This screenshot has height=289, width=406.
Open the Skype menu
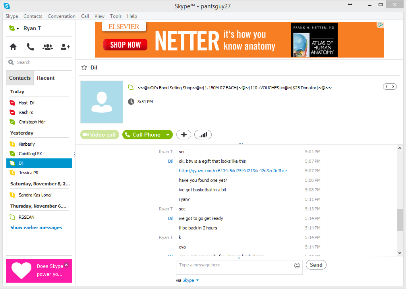(x=12, y=16)
